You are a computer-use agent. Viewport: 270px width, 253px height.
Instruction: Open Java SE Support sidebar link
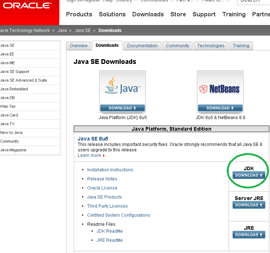(x=30, y=72)
